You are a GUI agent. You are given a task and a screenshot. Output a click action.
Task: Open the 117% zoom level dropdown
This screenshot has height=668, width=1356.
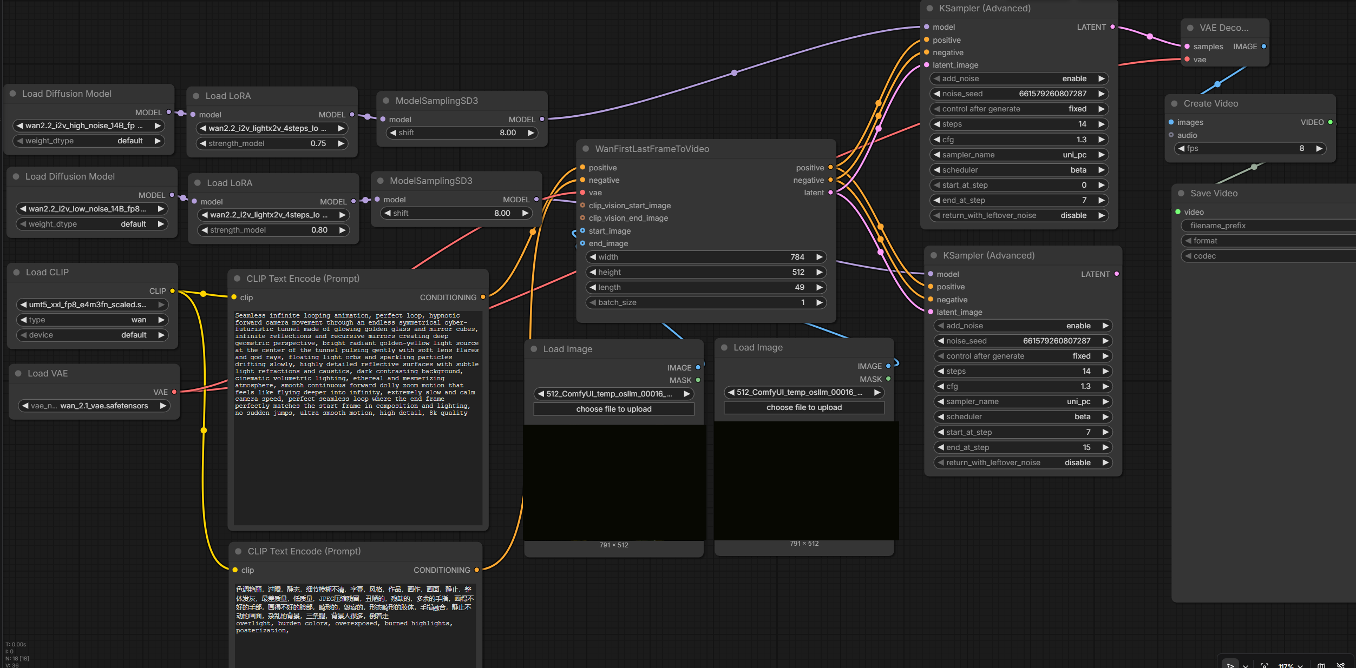pos(1291,665)
